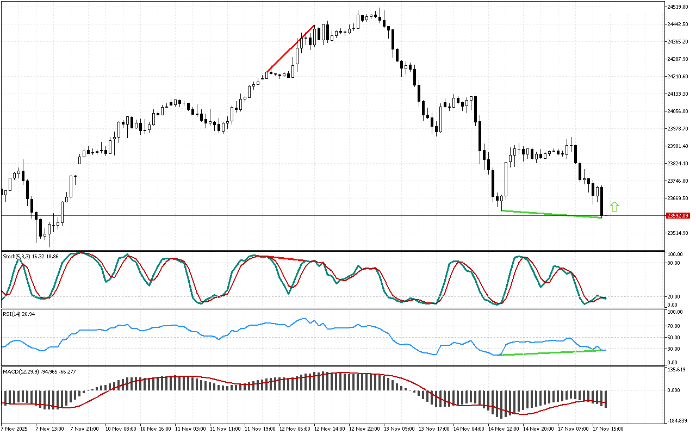696x435 pixels.
Task: Click the 7 Nov 2025 date label
Action: (x=14, y=428)
